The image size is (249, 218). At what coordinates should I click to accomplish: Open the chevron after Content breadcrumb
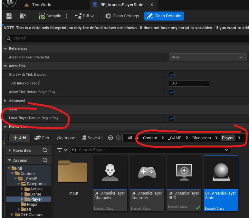tap(163, 138)
